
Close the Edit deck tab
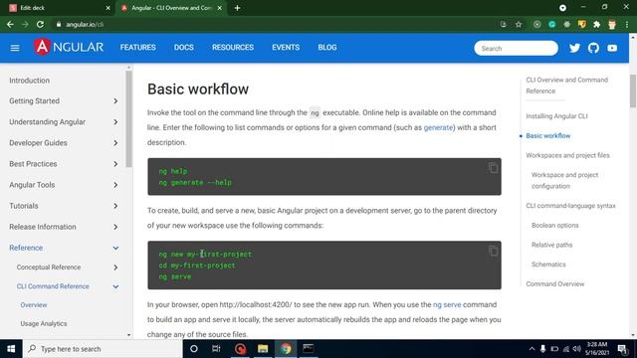107,8
